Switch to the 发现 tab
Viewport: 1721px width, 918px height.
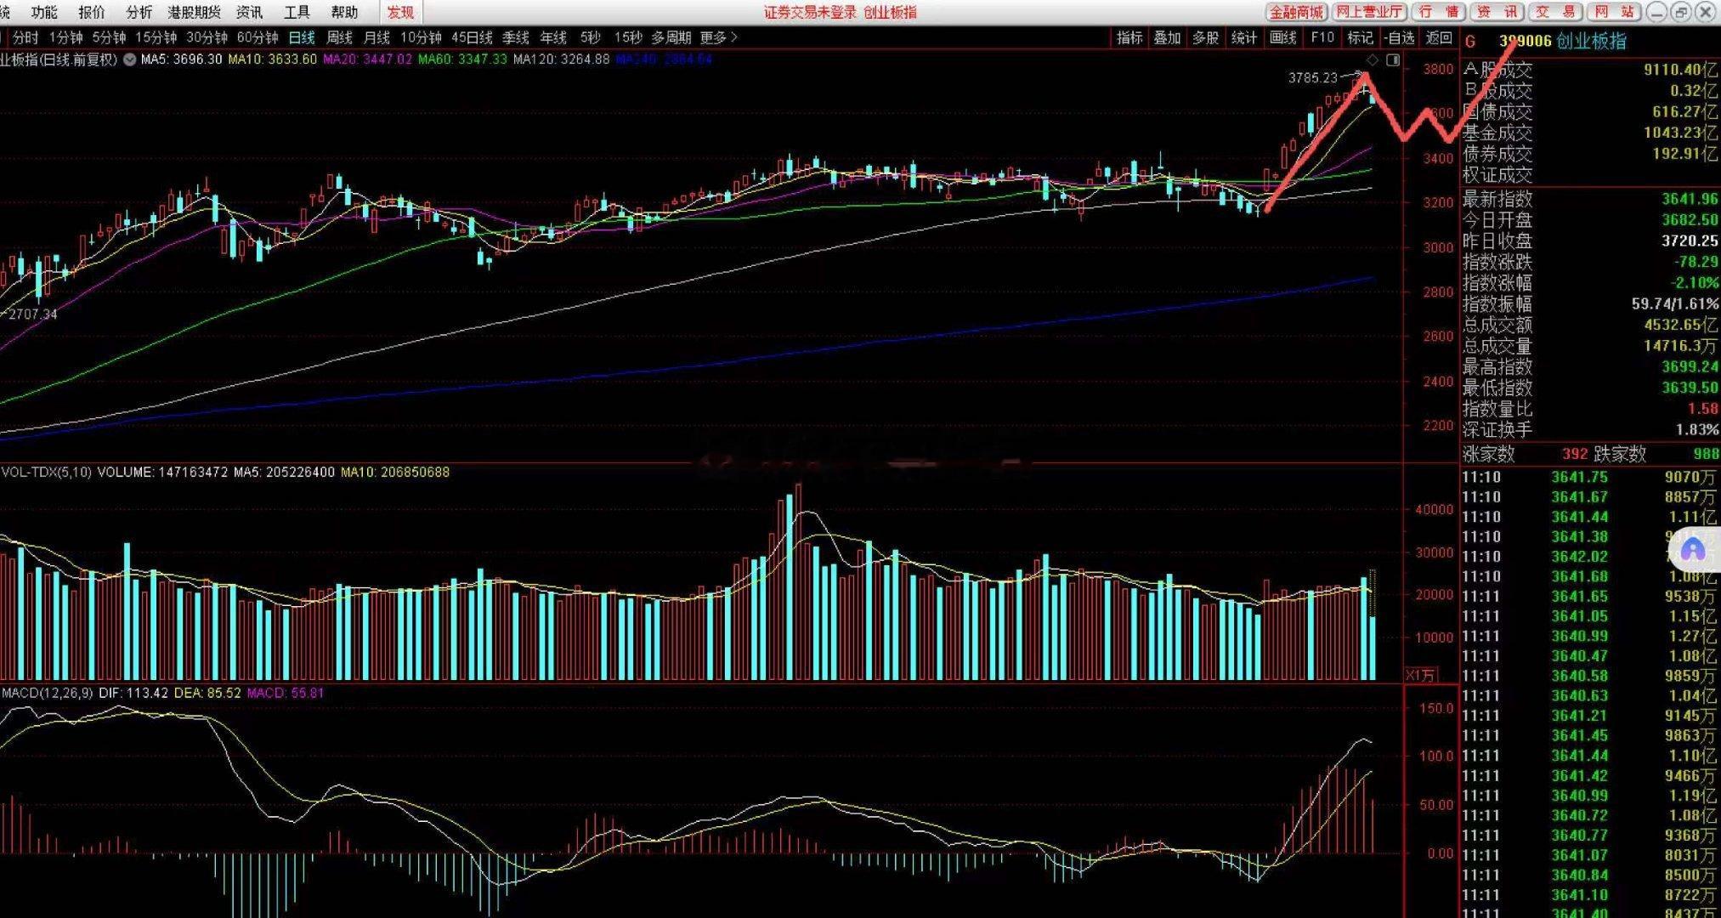coord(400,12)
